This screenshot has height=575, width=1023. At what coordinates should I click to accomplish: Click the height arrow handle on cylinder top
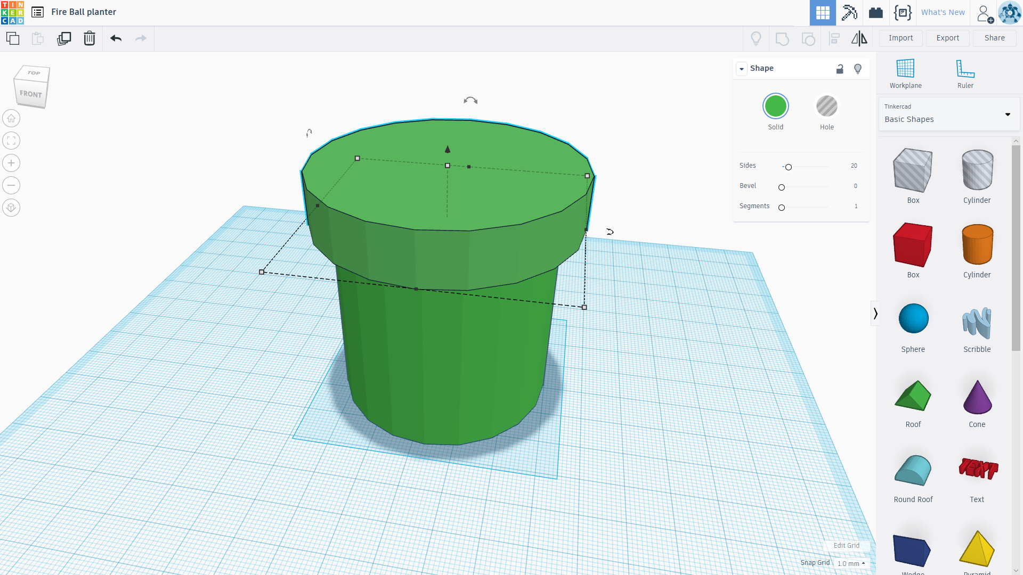click(x=448, y=150)
